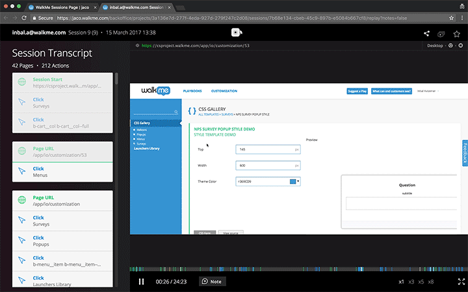Click the Top value input field
Screen dimensions: 468x292
click(x=268, y=149)
